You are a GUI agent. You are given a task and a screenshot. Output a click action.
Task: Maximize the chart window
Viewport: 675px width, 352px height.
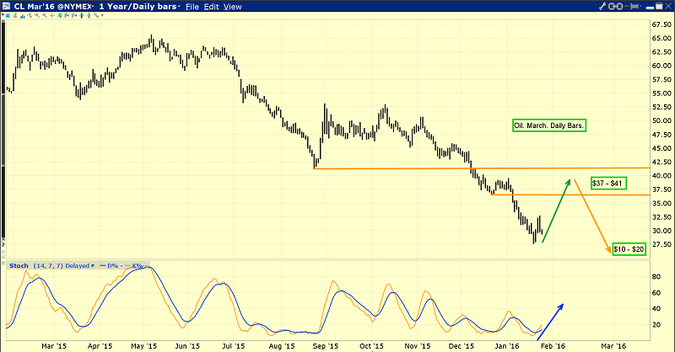pyautogui.click(x=659, y=7)
